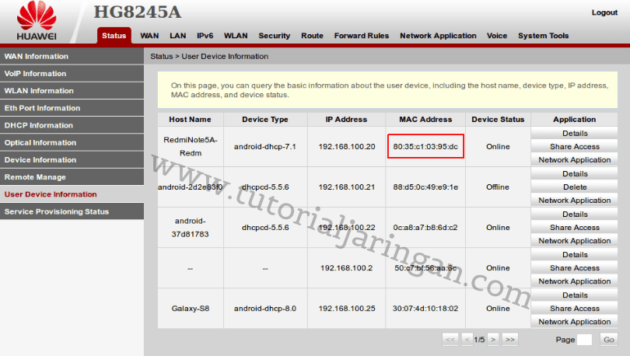Click IP address 192.168.100.25
The height and width of the screenshot is (356, 630).
coord(347,309)
